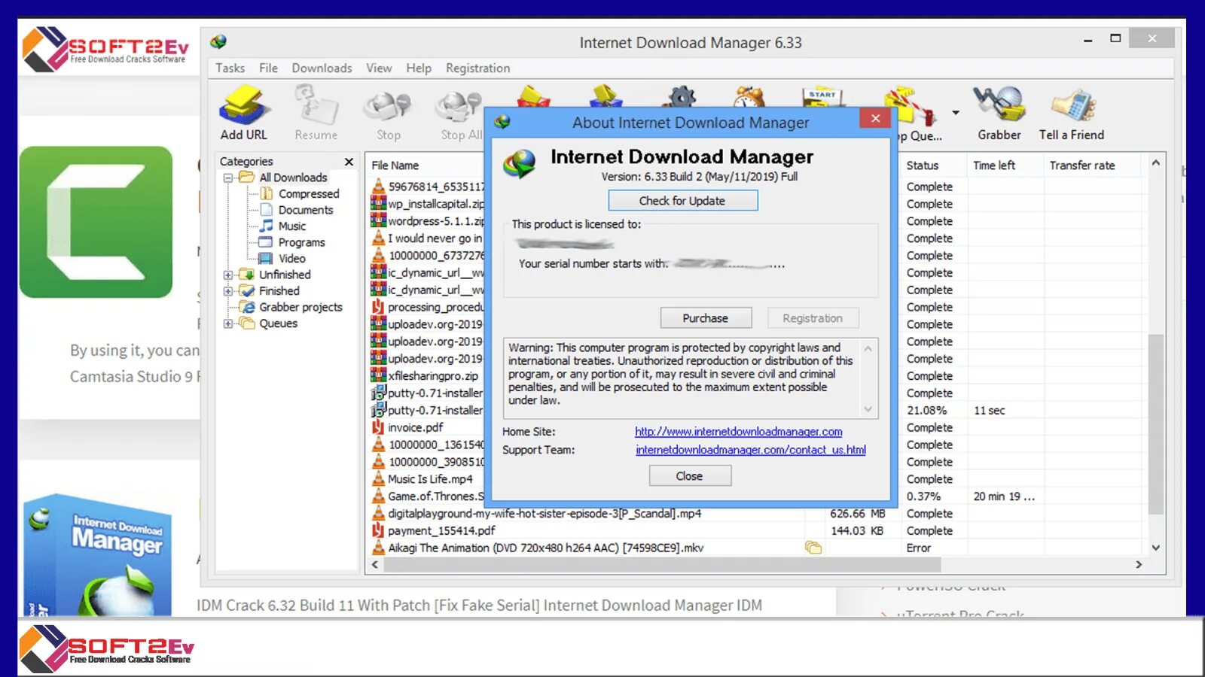Open the Tasks menu
Viewport: 1205px width, 677px height.
[230, 68]
